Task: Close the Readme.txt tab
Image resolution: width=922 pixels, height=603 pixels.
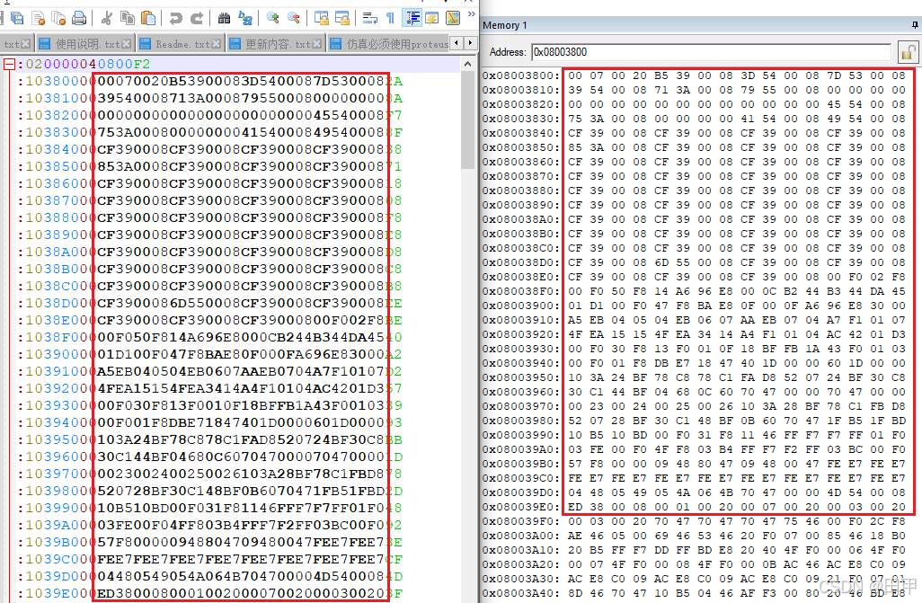Action: pos(217,44)
